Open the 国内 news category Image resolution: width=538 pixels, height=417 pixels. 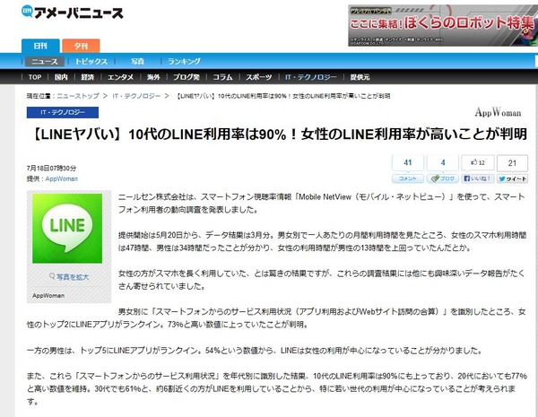61,77
